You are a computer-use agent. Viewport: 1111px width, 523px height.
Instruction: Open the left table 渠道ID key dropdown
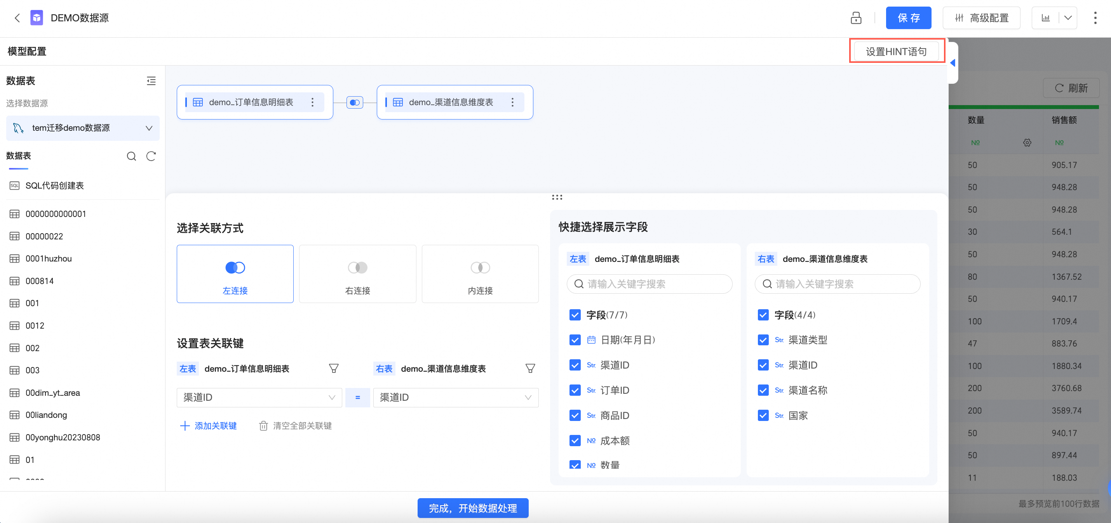259,397
